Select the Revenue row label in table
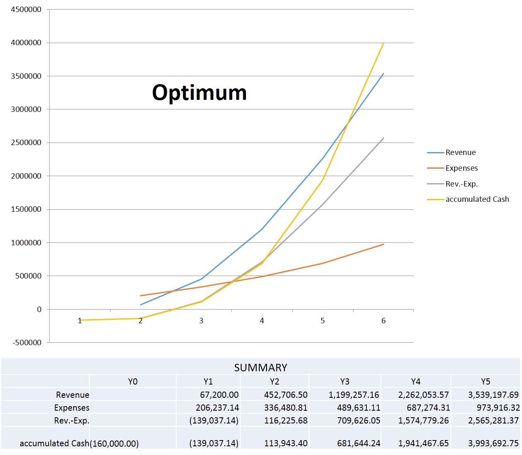Screen dimensions: 522x455 click(74, 394)
